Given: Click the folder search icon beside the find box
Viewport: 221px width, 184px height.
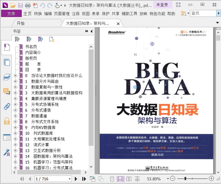Looking at the screenshot, I should [184, 14].
